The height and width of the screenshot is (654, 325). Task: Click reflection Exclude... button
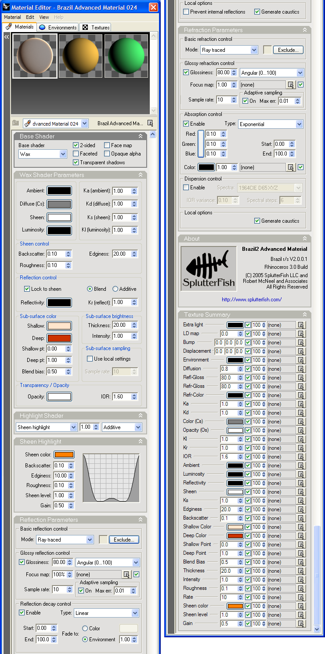click(x=124, y=540)
